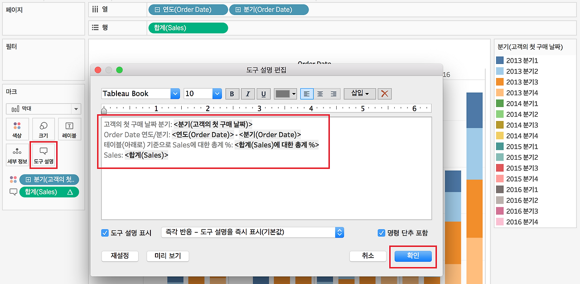580x284 pixels.
Task: Click the last line <합계(Sales)> tooltip field
Action: [x=146, y=155]
